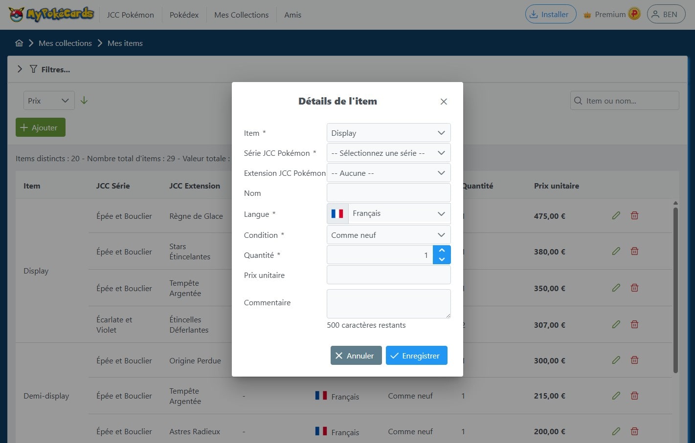Open the Série JCC Pokémon dropdown
This screenshot has height=443, width=695.
(x=388, y=153)
